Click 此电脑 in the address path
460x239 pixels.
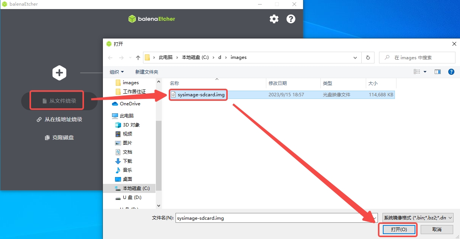166,57
